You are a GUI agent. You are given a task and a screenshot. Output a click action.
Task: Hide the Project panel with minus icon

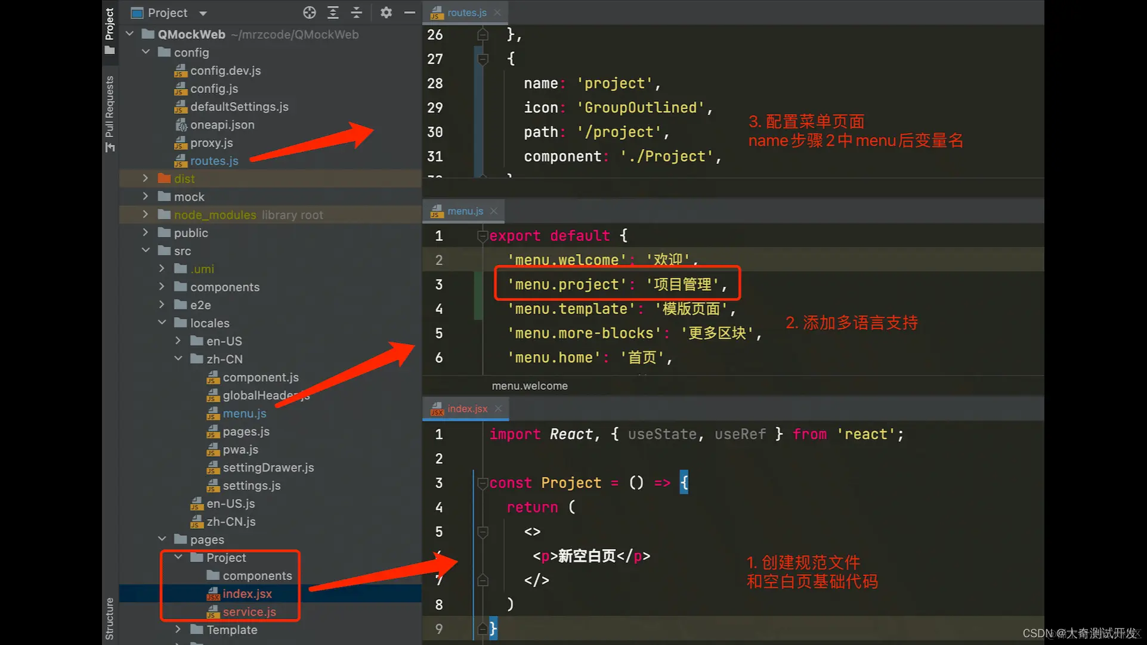(409, 13)
